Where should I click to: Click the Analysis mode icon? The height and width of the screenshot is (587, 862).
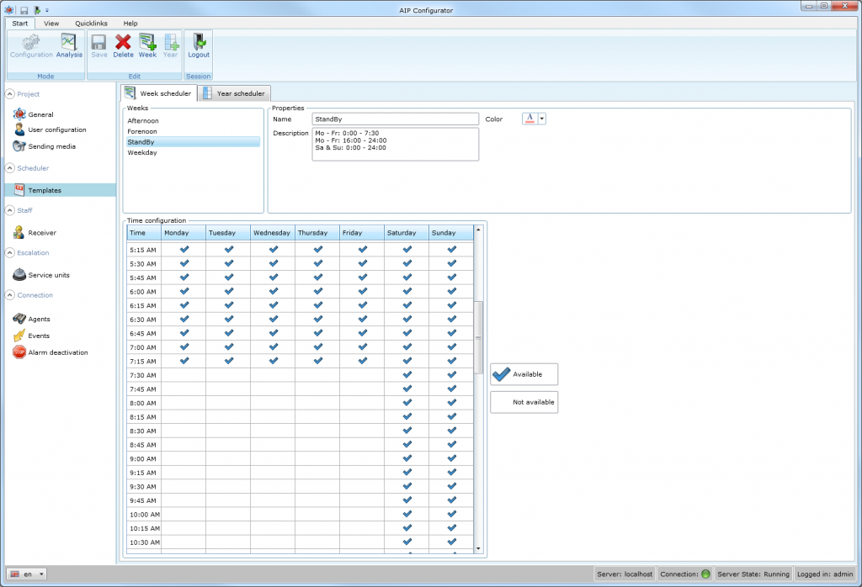[69, 45]
